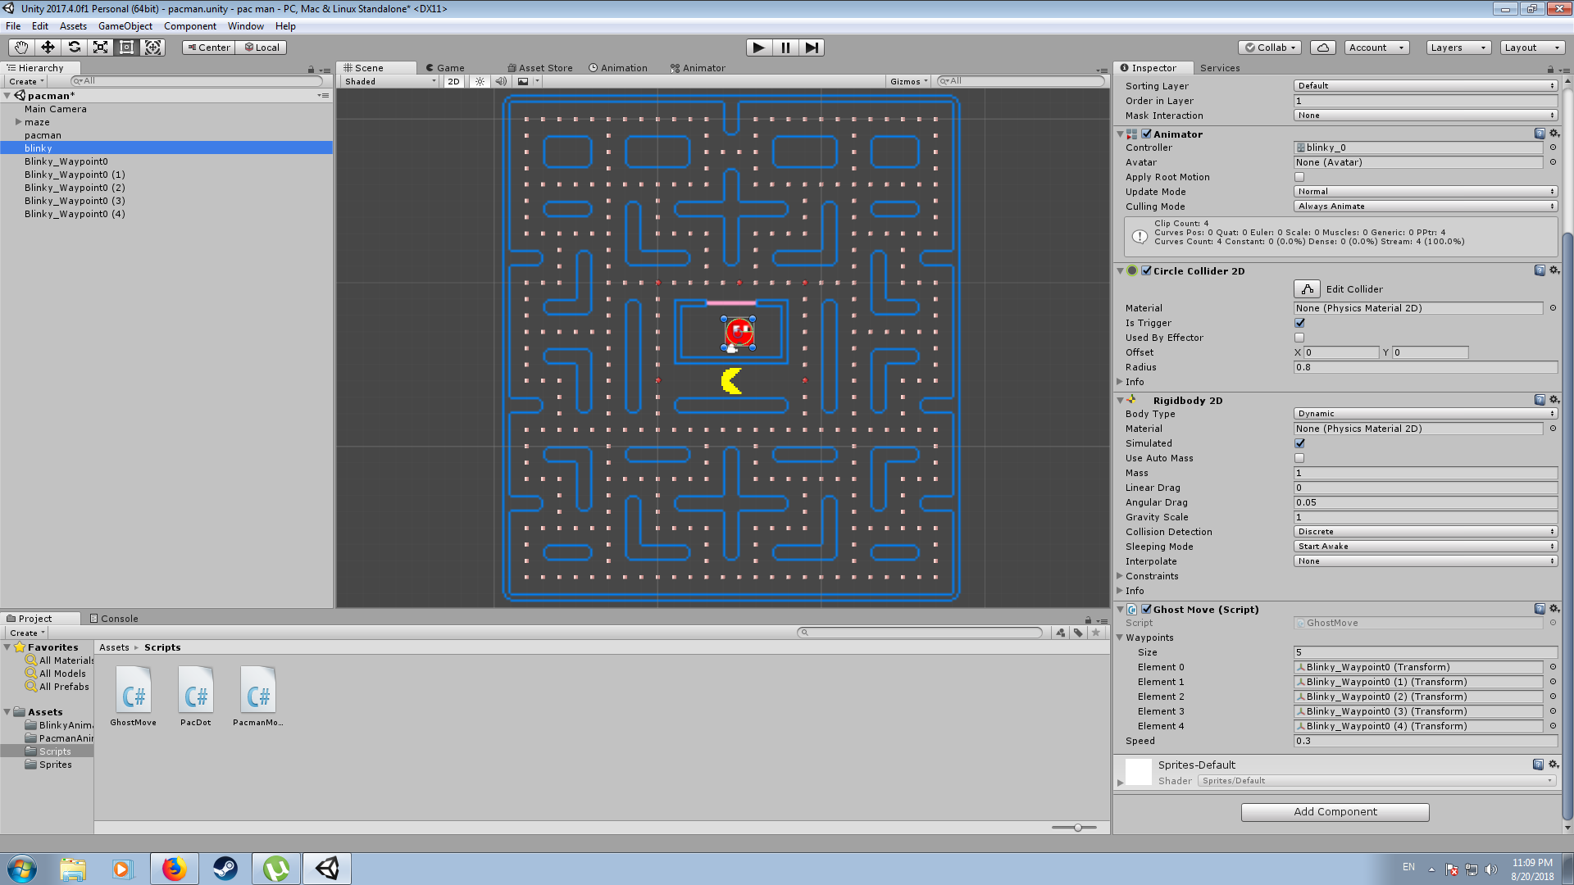The height and width of the screenshot is (885, 1574).
Task: Open the GameObject menu
Action: coord(125,25)
